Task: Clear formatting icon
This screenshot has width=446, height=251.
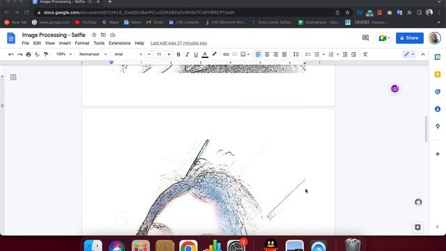Action: pyautogui.click(x=365, y=54)
